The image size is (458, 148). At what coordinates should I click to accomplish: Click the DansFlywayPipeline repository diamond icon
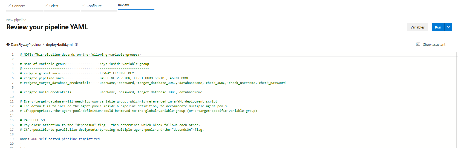coord(8,44)
